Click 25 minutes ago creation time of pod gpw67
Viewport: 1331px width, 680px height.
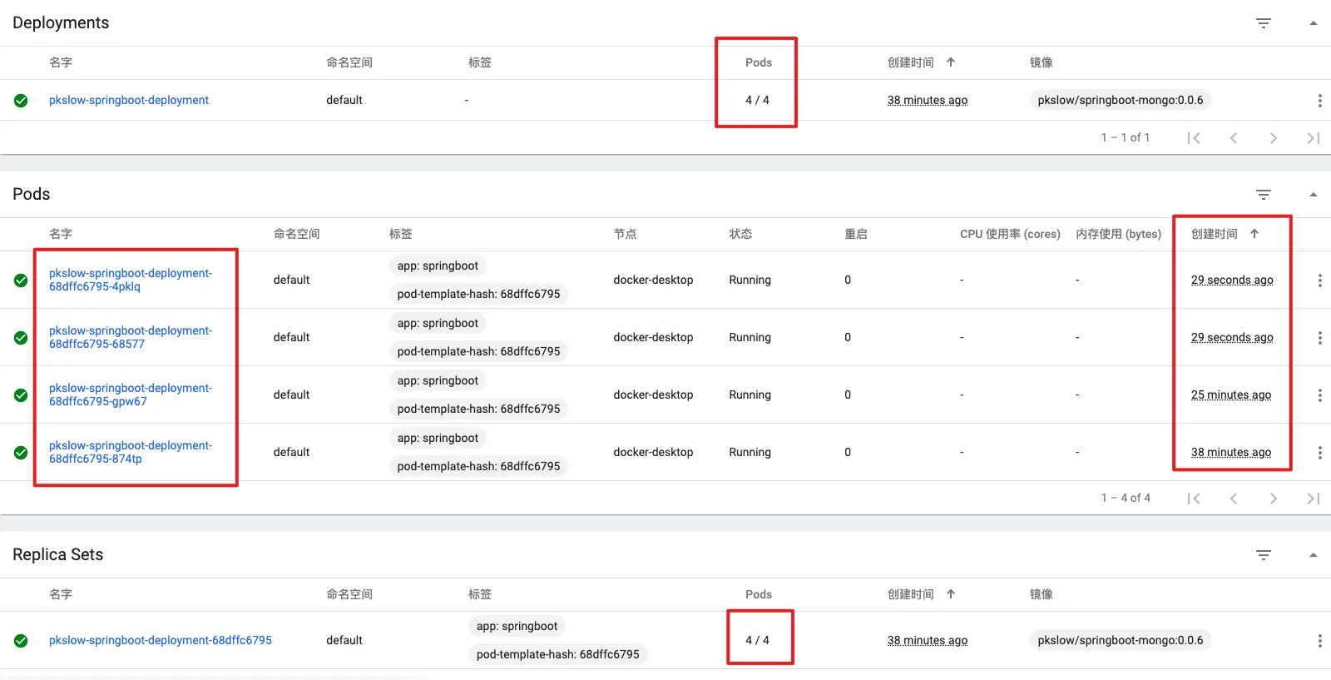pos(1231,395)
